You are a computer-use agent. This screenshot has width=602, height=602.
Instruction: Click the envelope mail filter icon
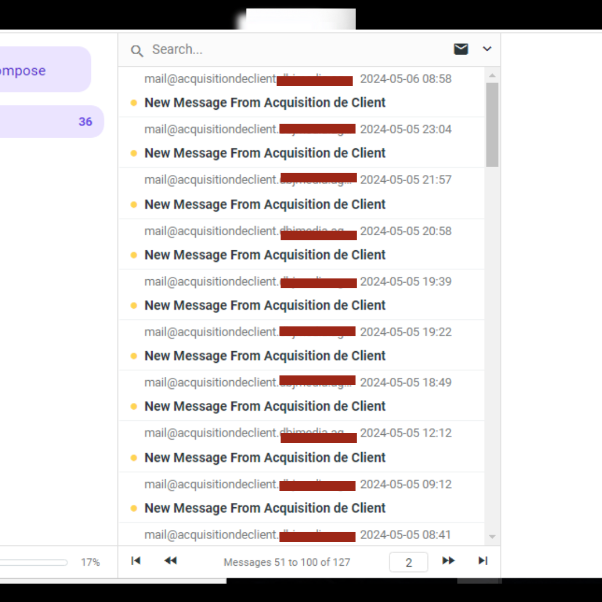click(461, 49)
